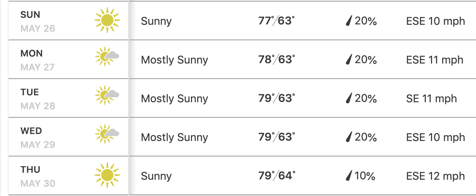Screen dimensions: 476x196
Task: Click the partly cloudy icon for Tuesday May 28
Action: (107, 95)
